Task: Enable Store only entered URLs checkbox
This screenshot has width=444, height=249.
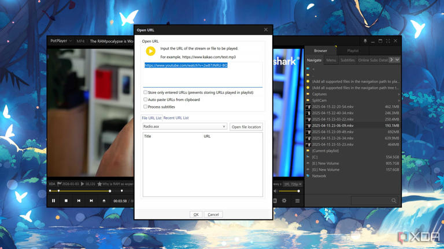Action: [x=145, y=92]
